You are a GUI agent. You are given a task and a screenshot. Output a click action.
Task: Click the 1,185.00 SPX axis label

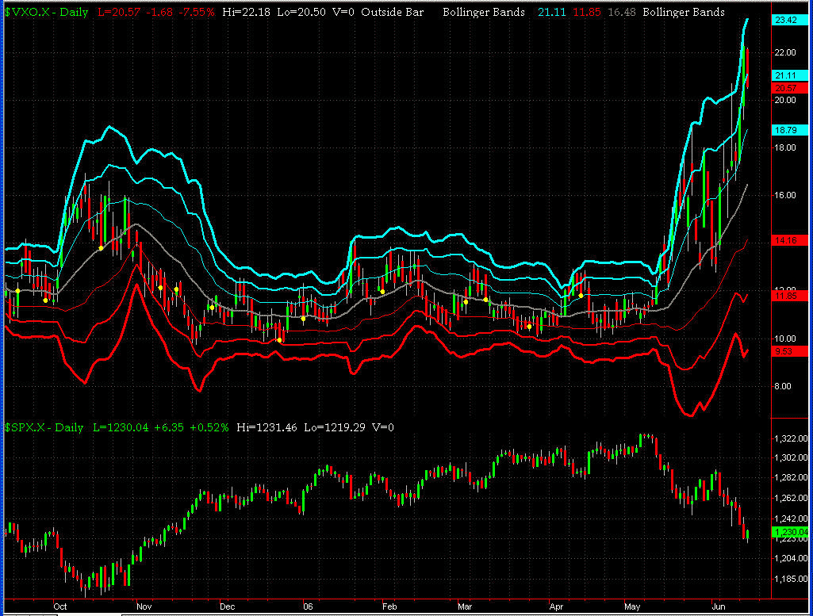(791, 579)
